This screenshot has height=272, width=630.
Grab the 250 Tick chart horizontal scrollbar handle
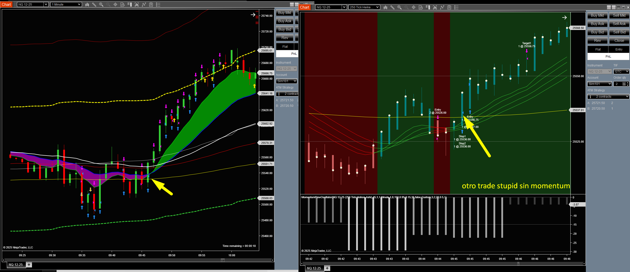(518, 264)
